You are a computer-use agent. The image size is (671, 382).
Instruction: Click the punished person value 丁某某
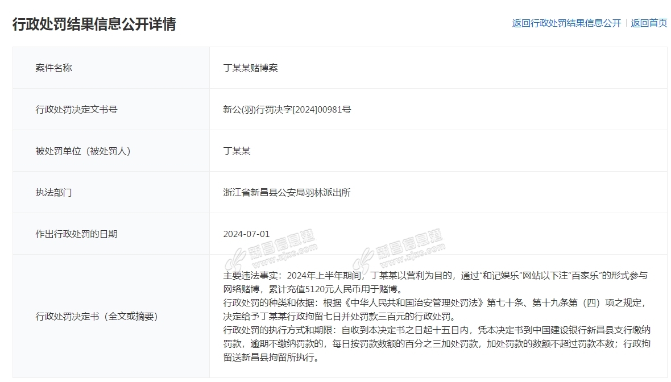[237, 151]
